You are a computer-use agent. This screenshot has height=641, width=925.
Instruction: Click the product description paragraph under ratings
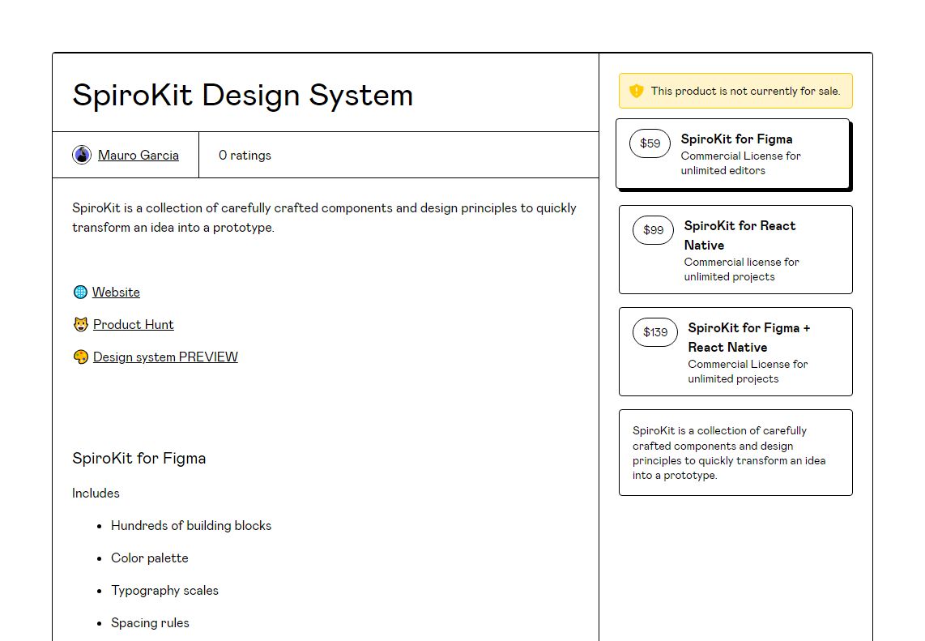tap(325, 218)
